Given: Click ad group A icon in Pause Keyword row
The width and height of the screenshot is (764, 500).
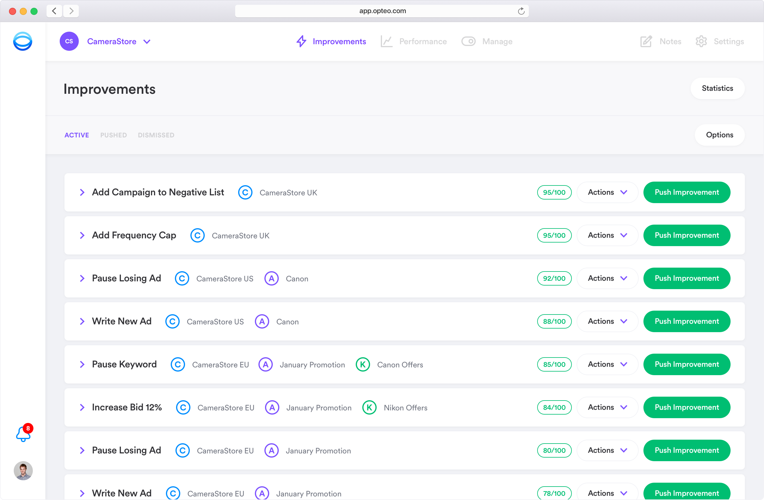Looking at the screenshot, I should point(266,364).
